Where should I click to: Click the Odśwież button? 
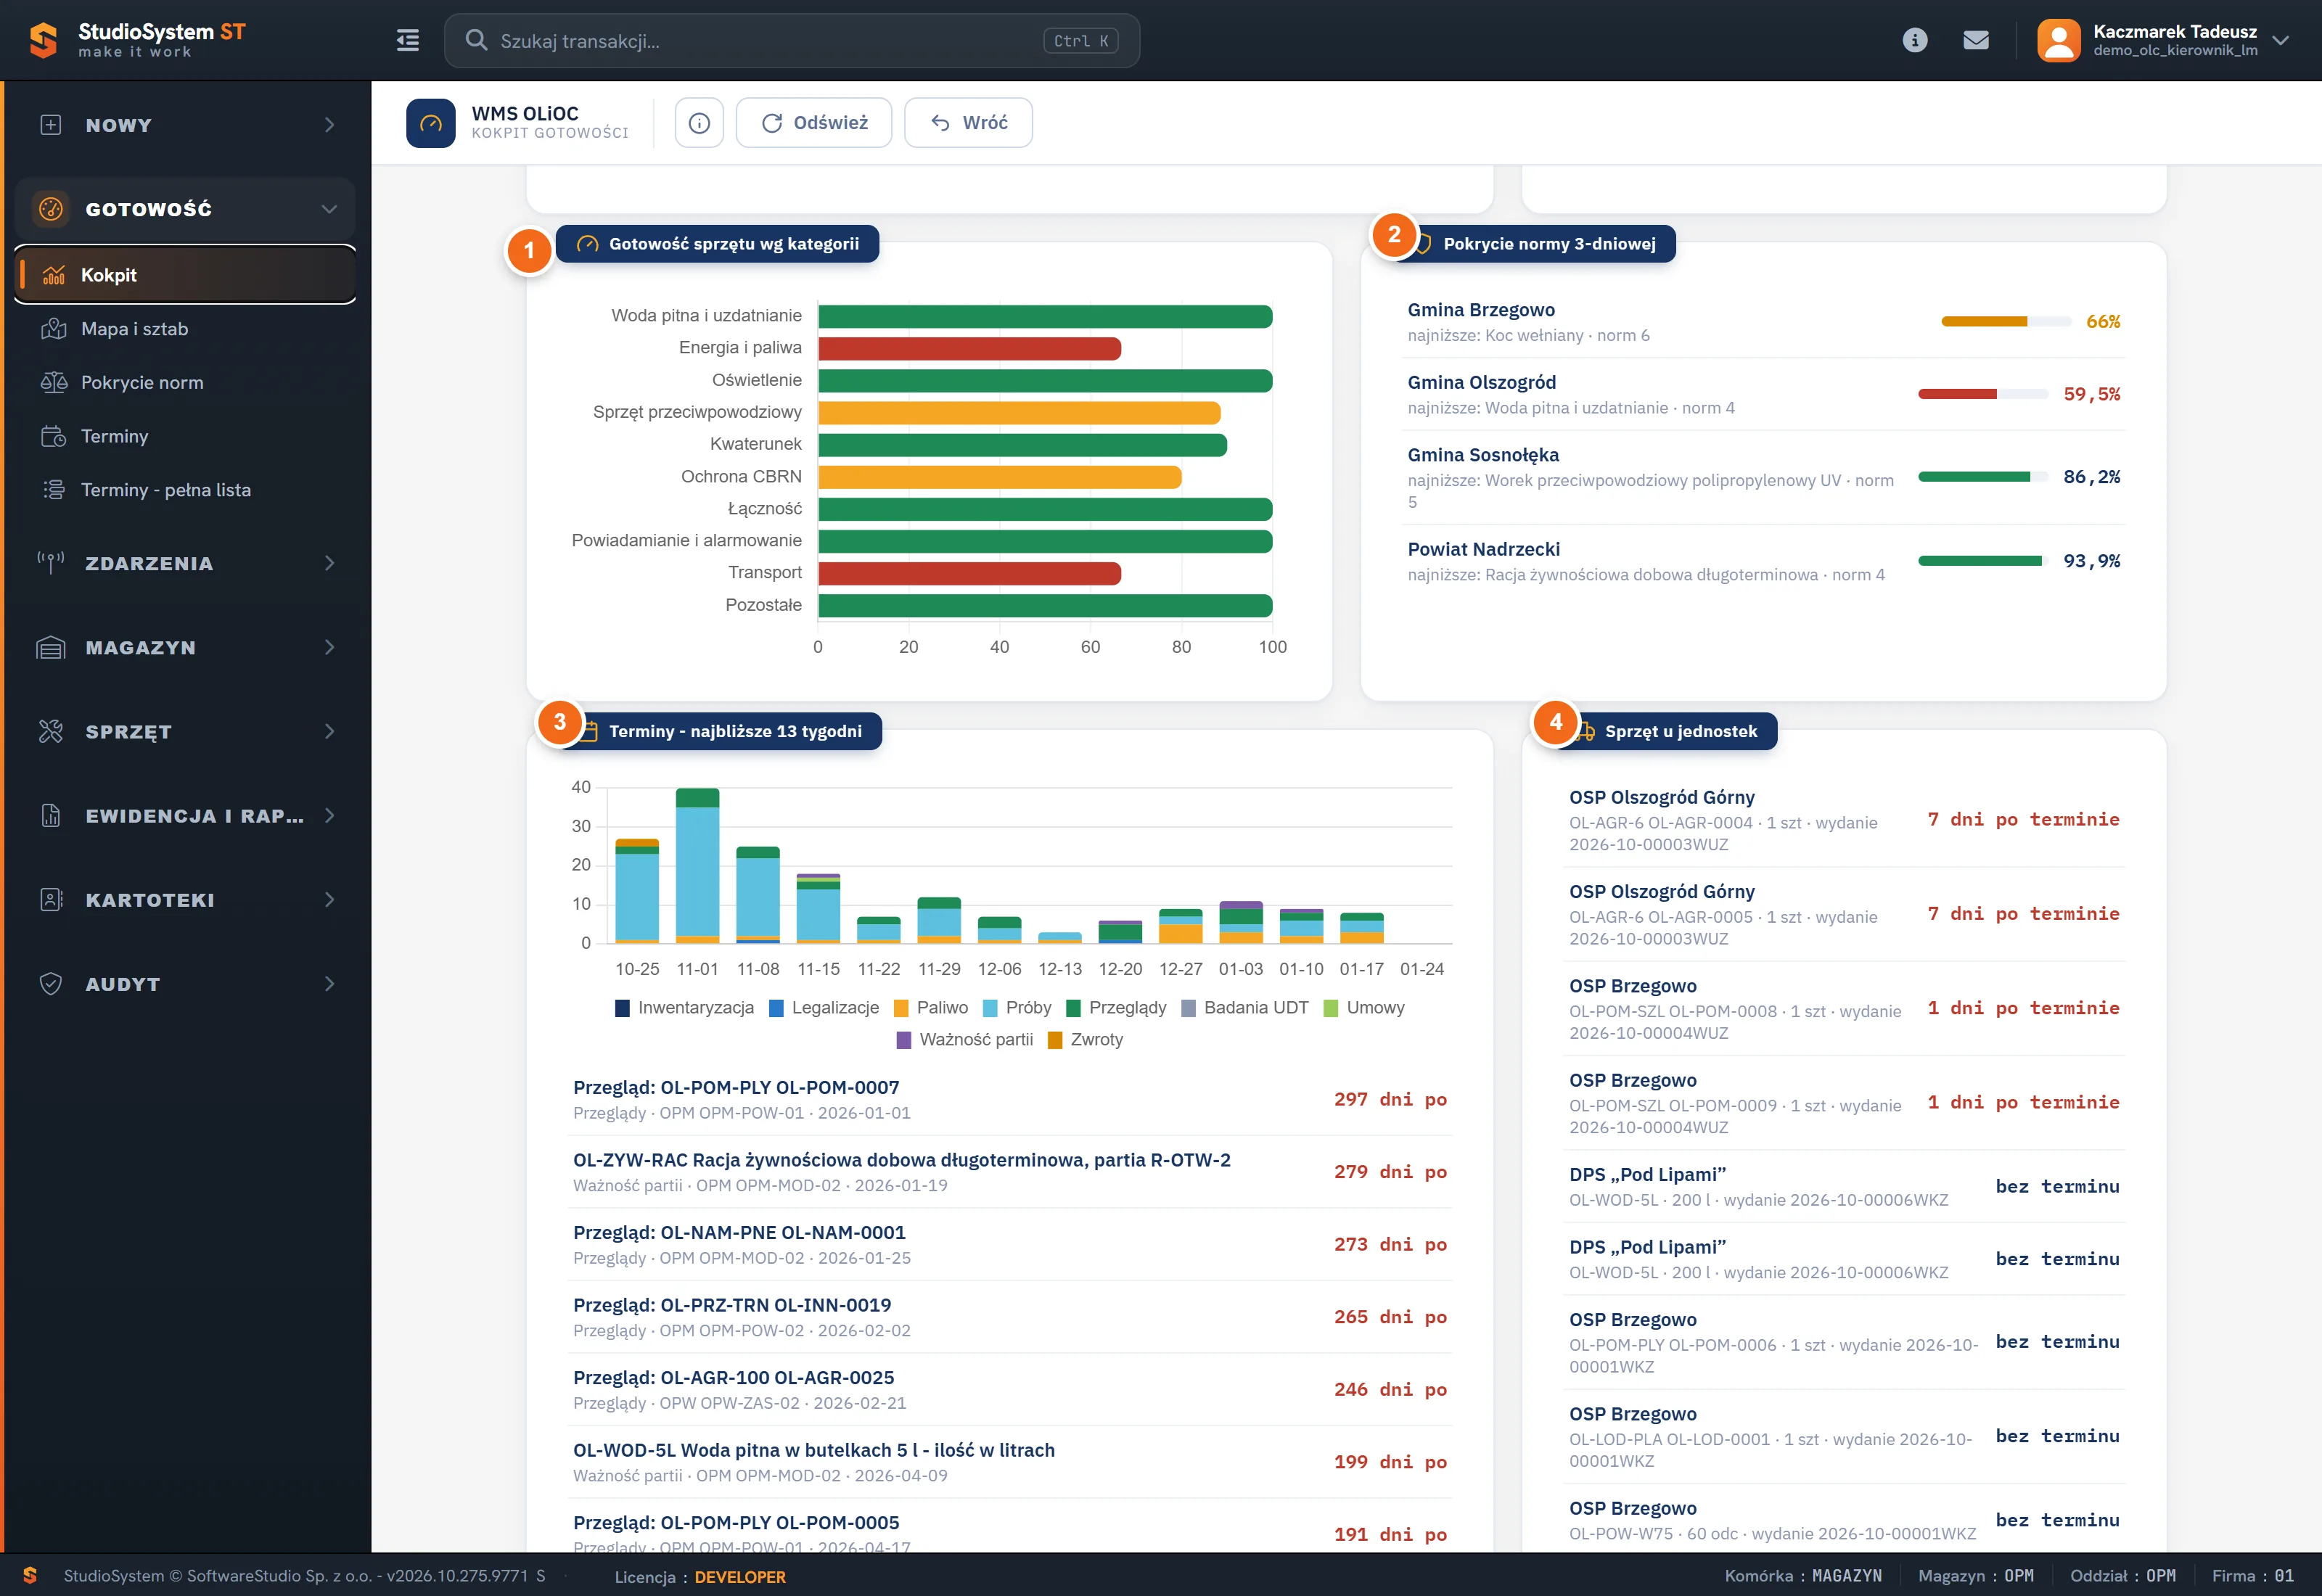814,123
